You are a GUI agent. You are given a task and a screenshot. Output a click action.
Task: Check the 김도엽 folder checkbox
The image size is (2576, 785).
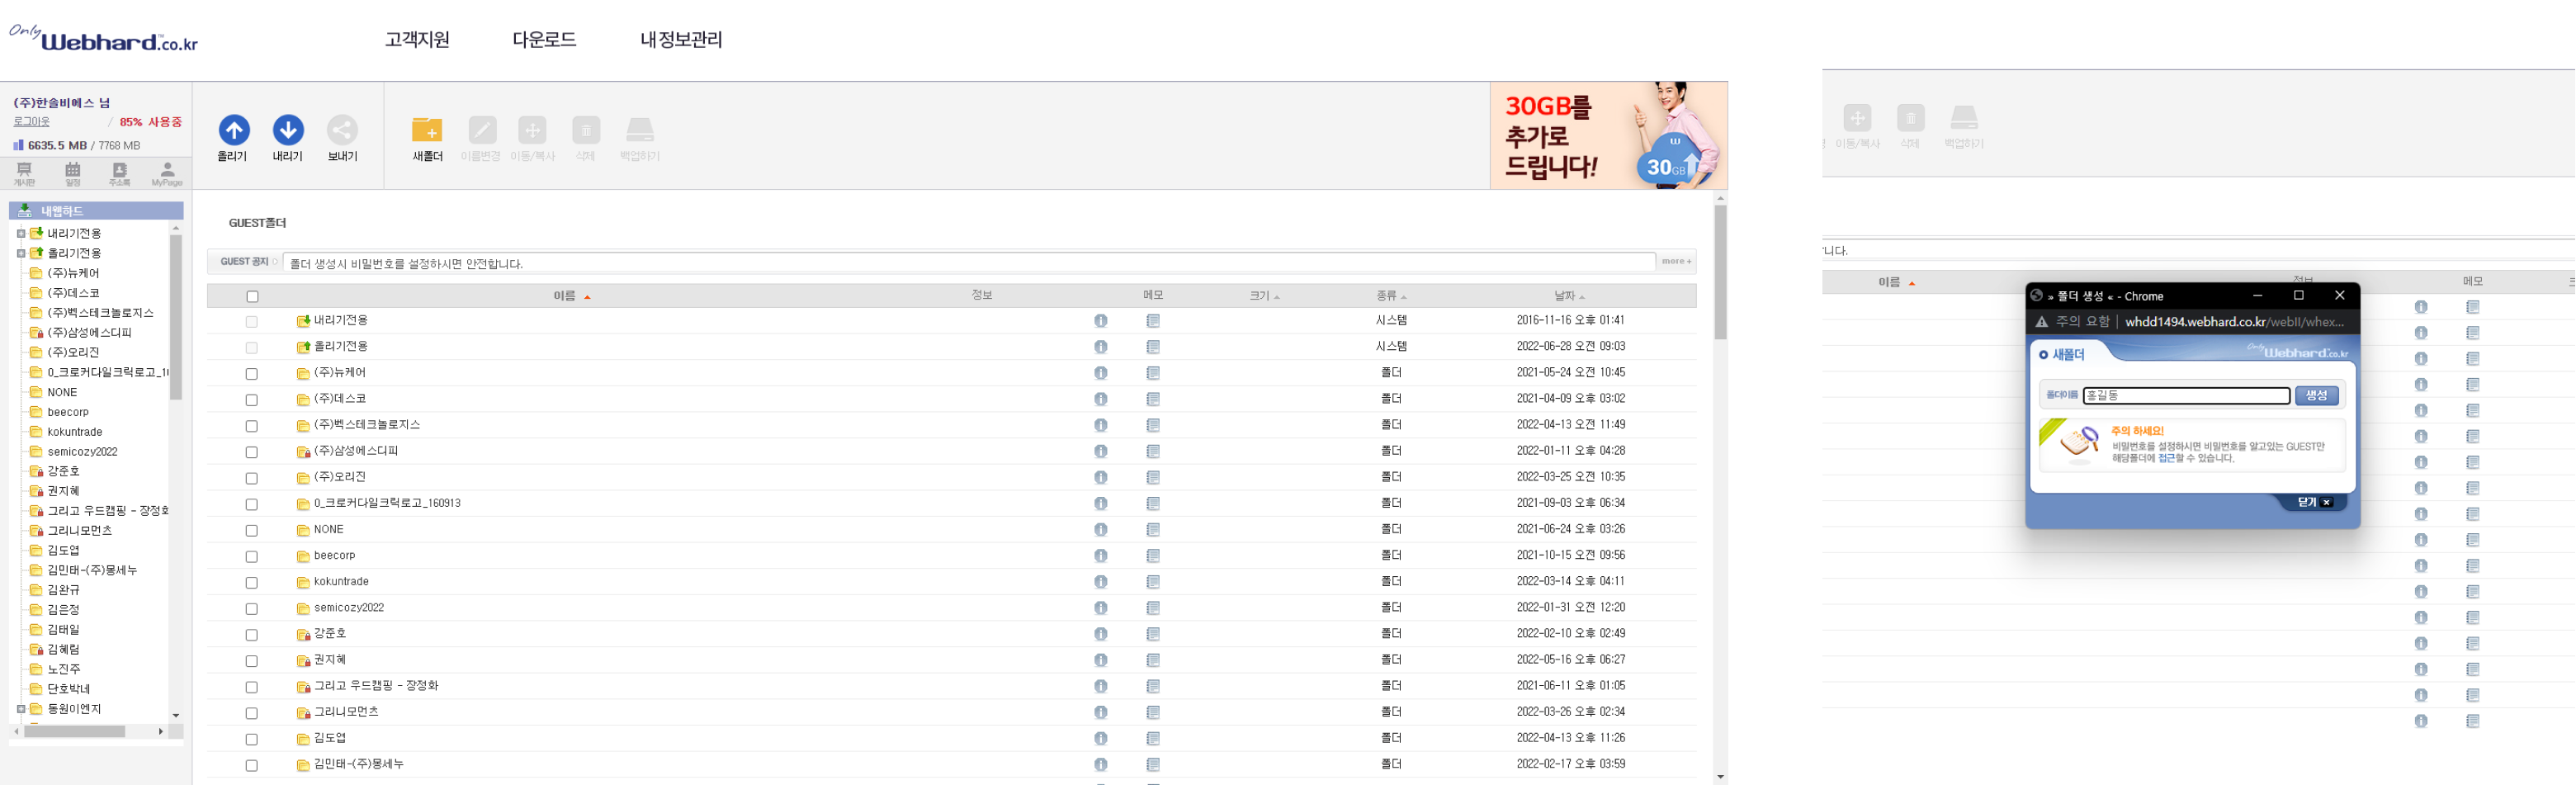[252, 739]
